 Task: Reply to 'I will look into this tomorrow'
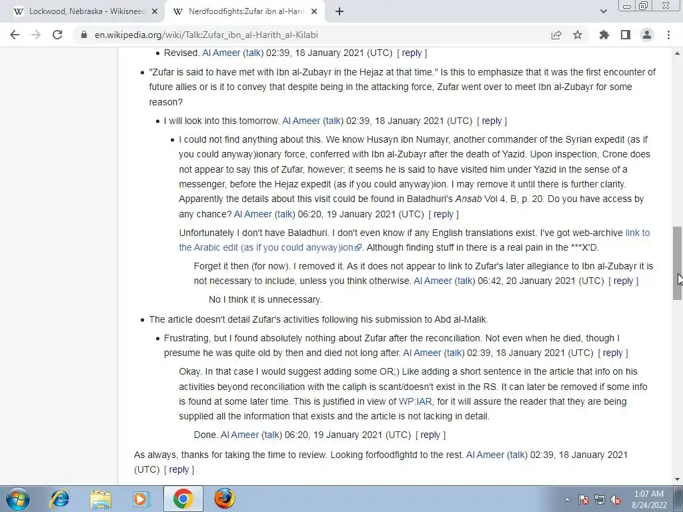[x=492, y=121]
